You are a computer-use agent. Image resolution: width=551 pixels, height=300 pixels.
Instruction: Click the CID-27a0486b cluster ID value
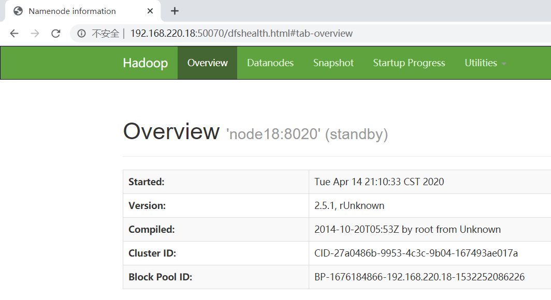click(416, 253)
